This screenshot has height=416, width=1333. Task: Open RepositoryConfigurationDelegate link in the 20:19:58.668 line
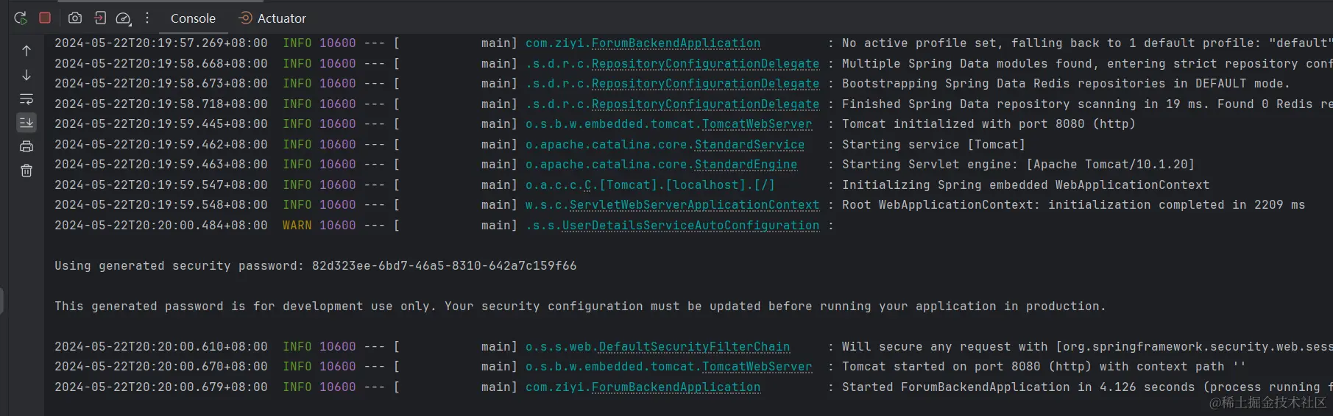705,64
